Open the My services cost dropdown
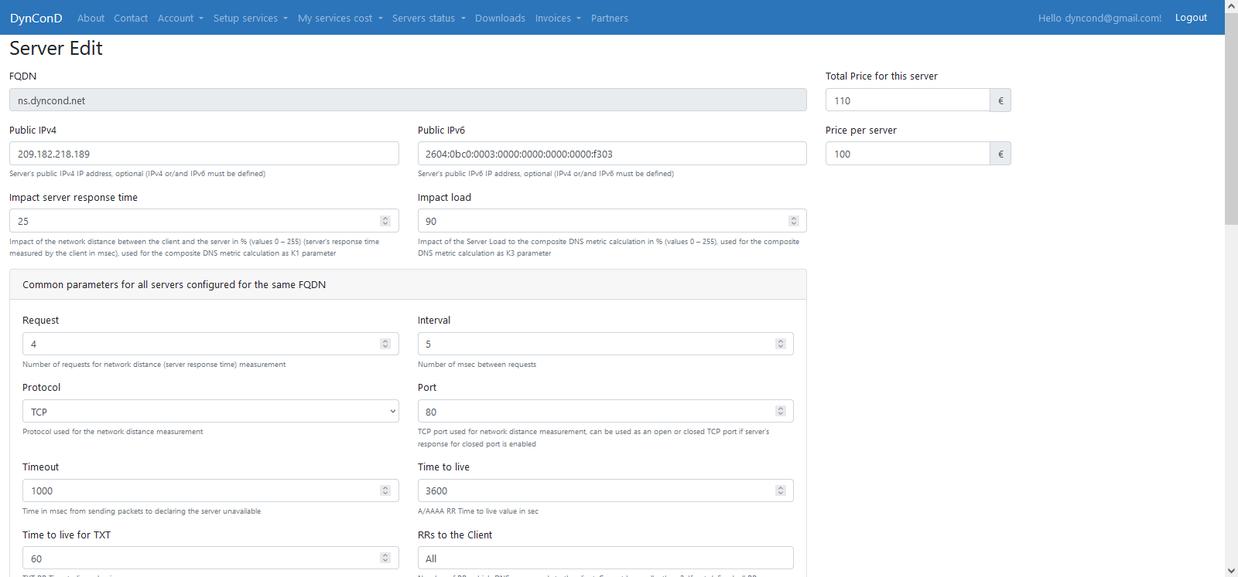The image size is (1238, 577). (340, 18)
